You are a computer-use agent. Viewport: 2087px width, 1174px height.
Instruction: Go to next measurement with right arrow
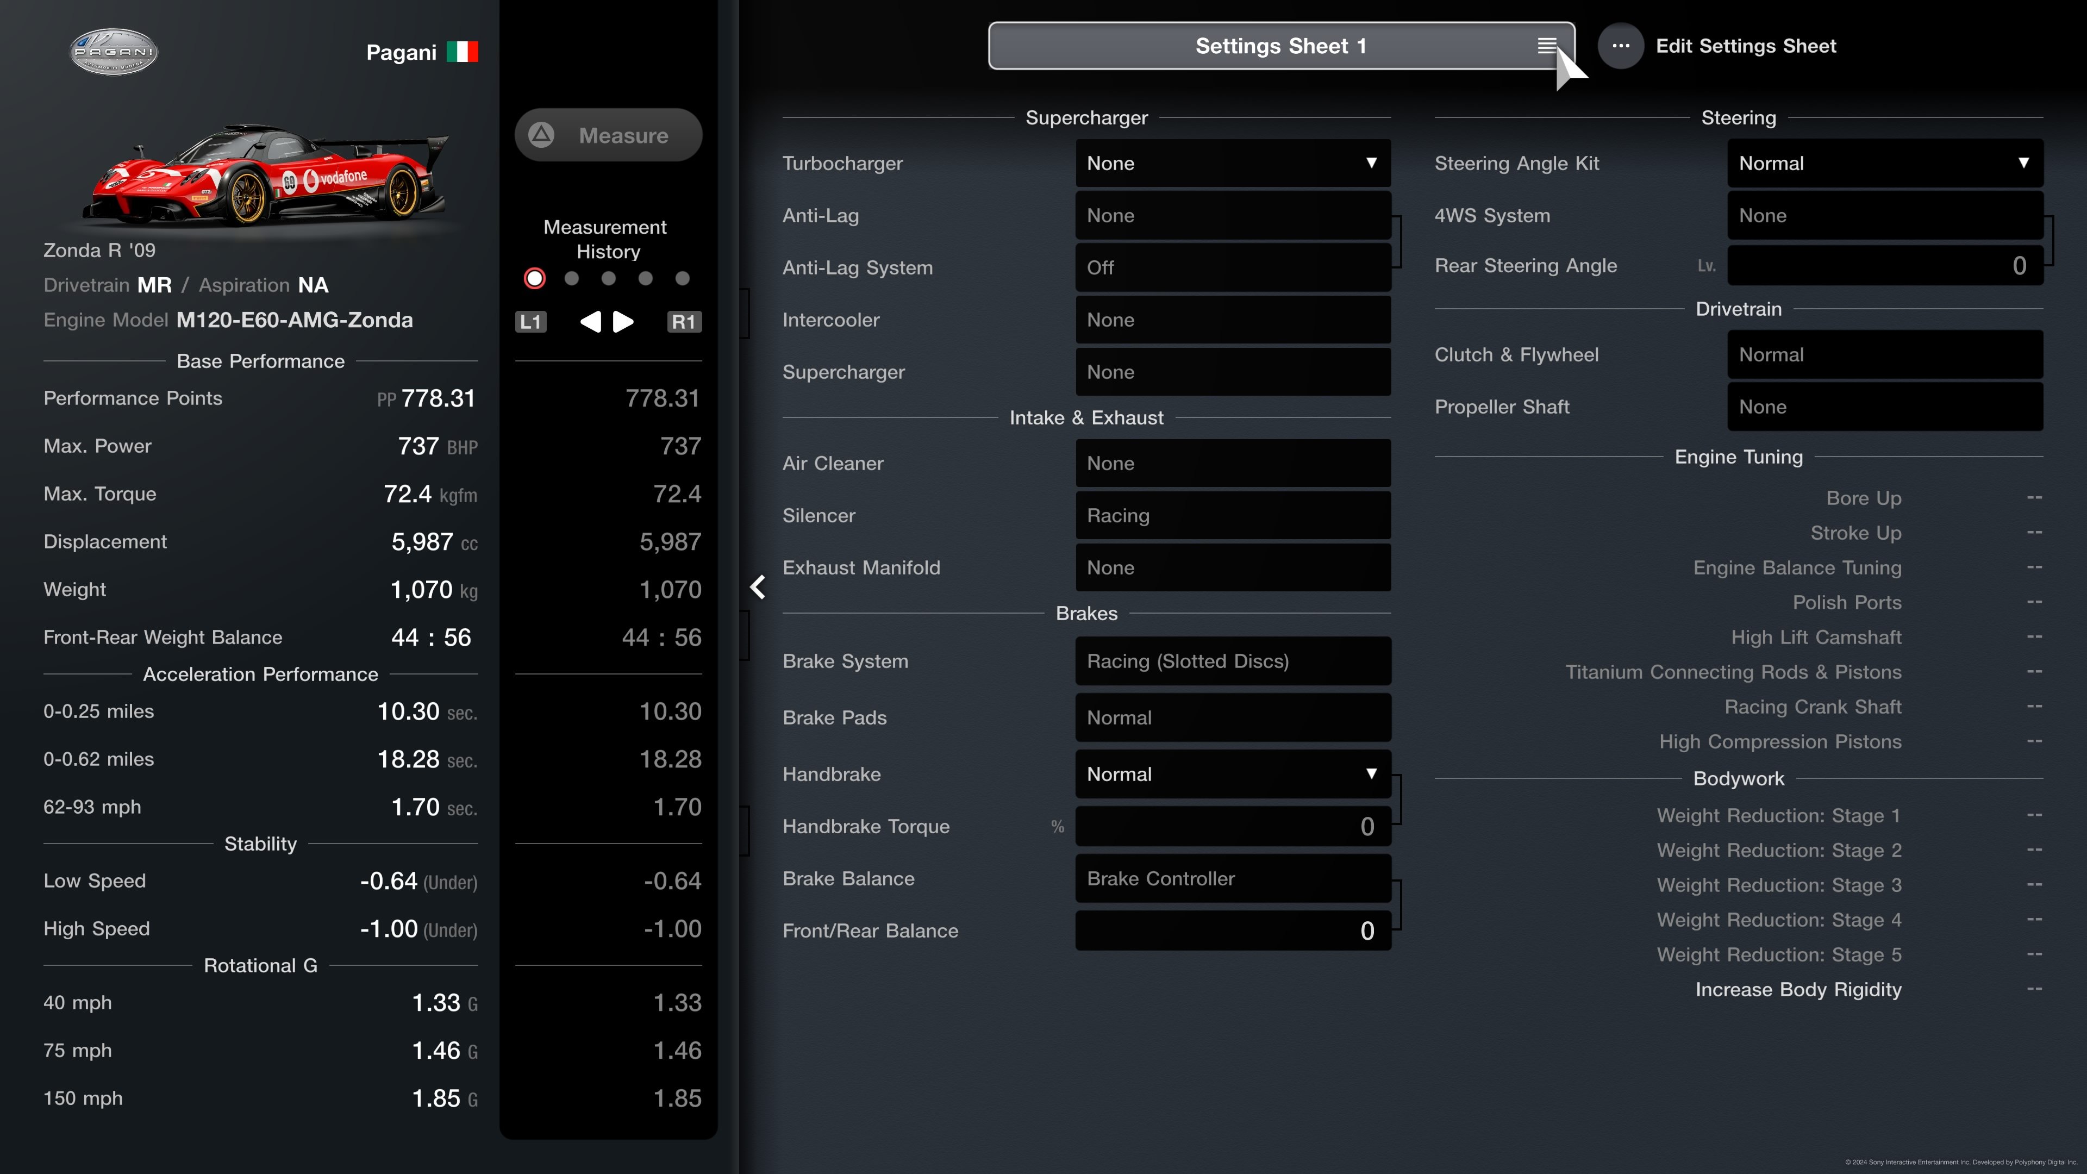(623, 322)
